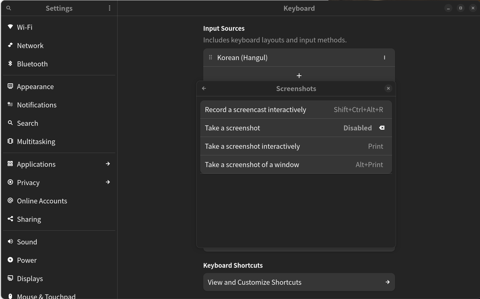Viewport: 480px width, 299px height.
Task: Click the Applications grid icon
Action: [x=10, y=164]
